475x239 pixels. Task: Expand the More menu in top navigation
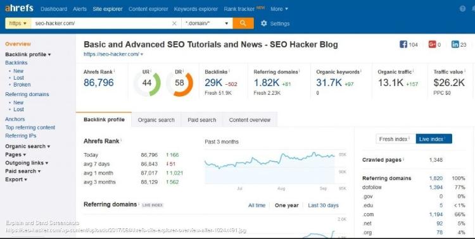coord(279,9)
